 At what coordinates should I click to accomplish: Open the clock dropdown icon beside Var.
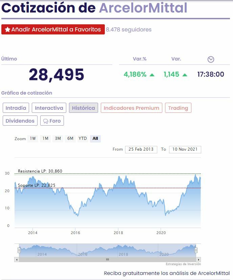coord(211,59)
